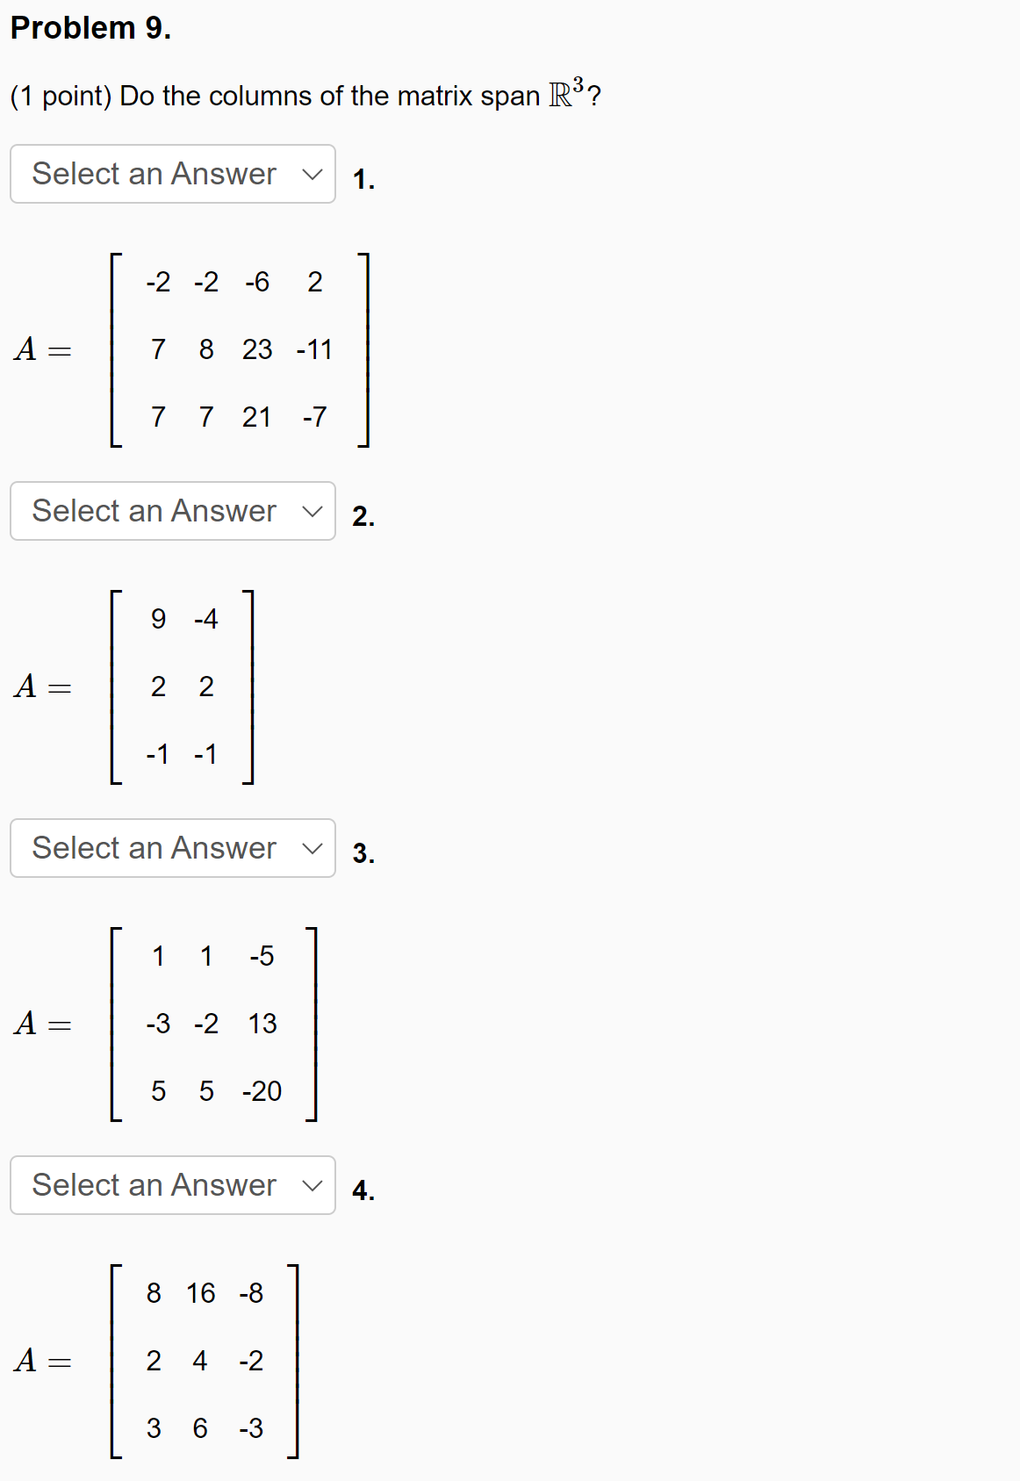Open the Select an Answer dropdown for question 3

(172, 847)
